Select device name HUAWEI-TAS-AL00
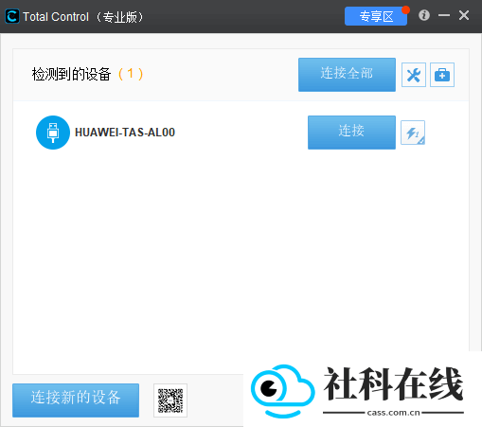482x427 pixels. pyautogui.click(x=125, y=133)
